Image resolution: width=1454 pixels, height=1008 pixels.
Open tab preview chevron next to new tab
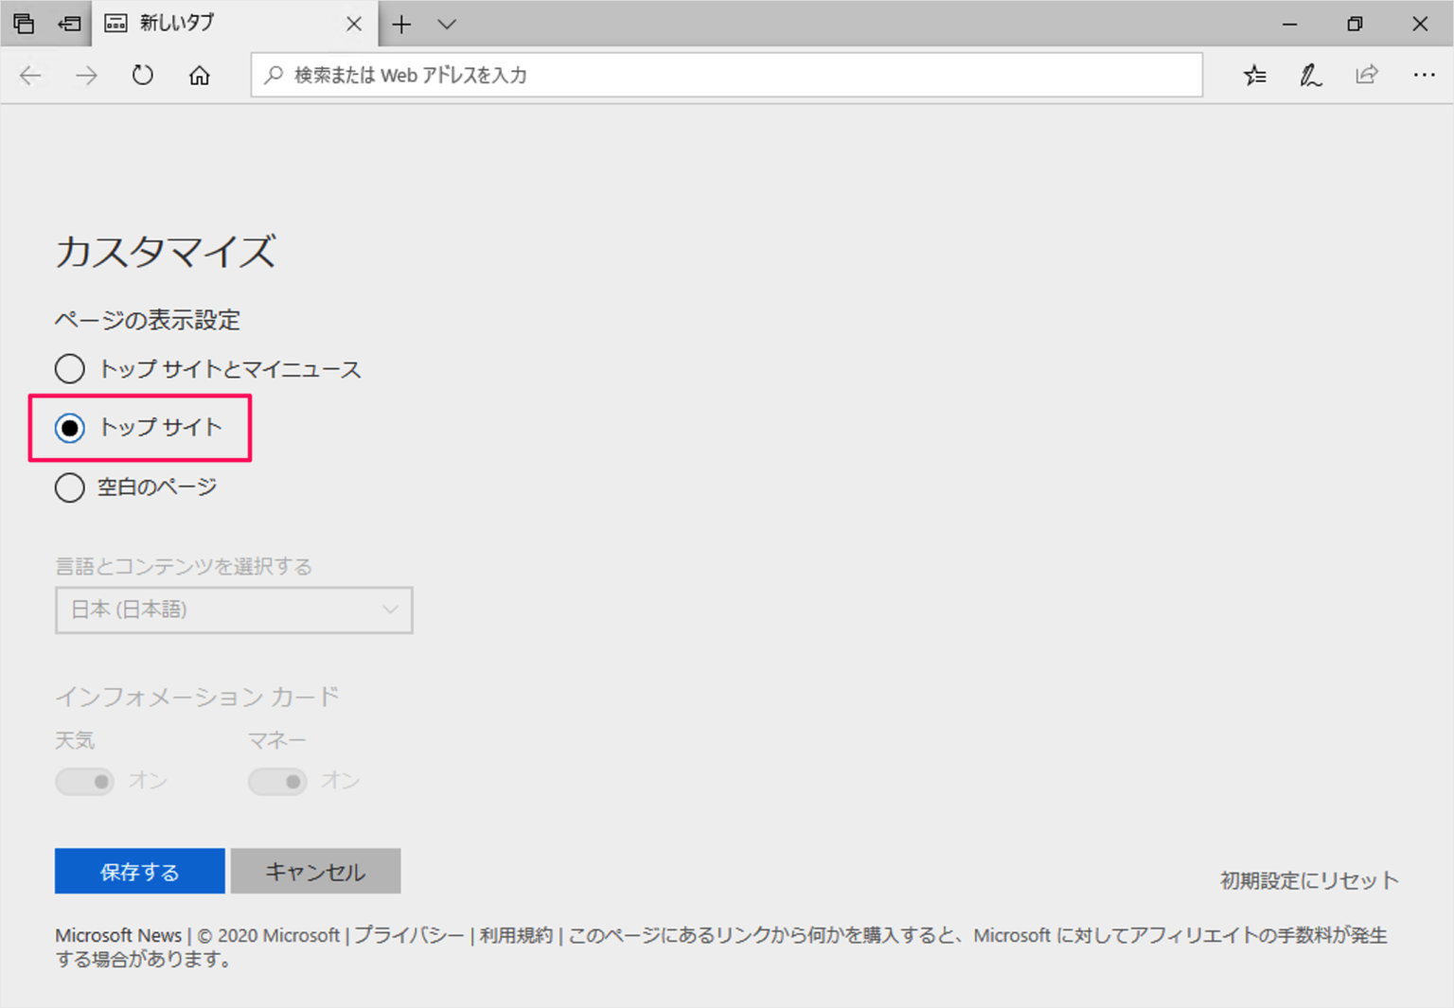tap(447, 25)
